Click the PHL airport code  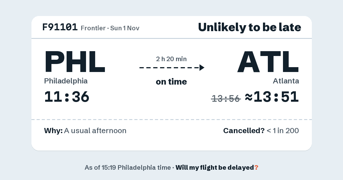point(75,61)
